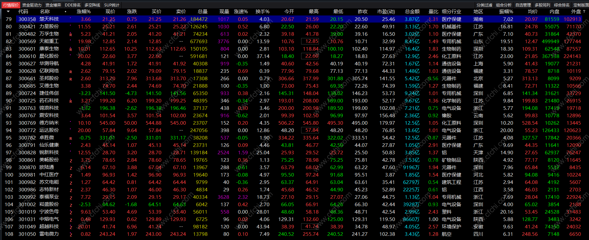Click the Z marker on 志特新材 row
Screen dimensions: 589x240
pos(71,190)
